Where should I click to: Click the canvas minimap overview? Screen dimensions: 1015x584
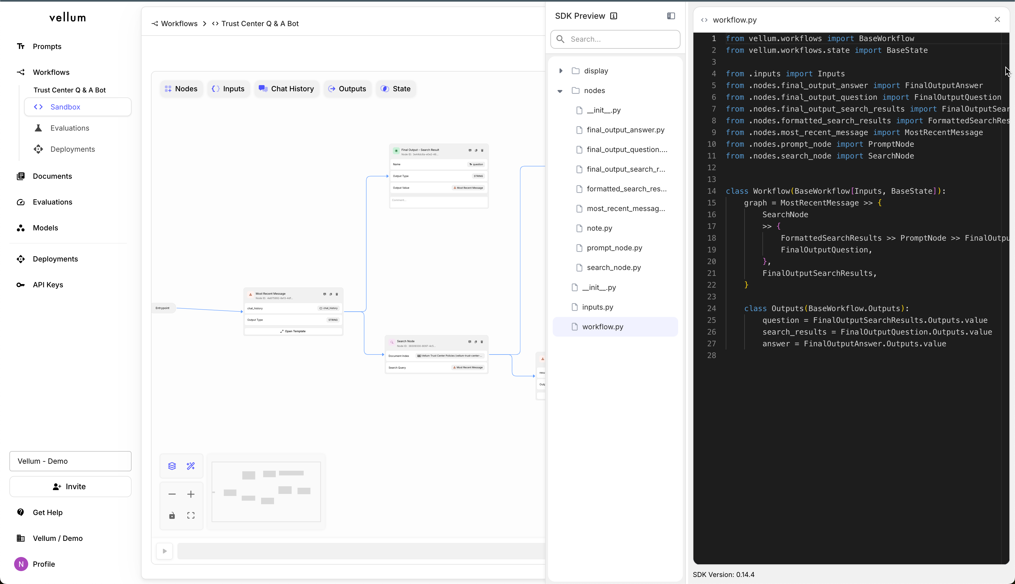[266, 491]
